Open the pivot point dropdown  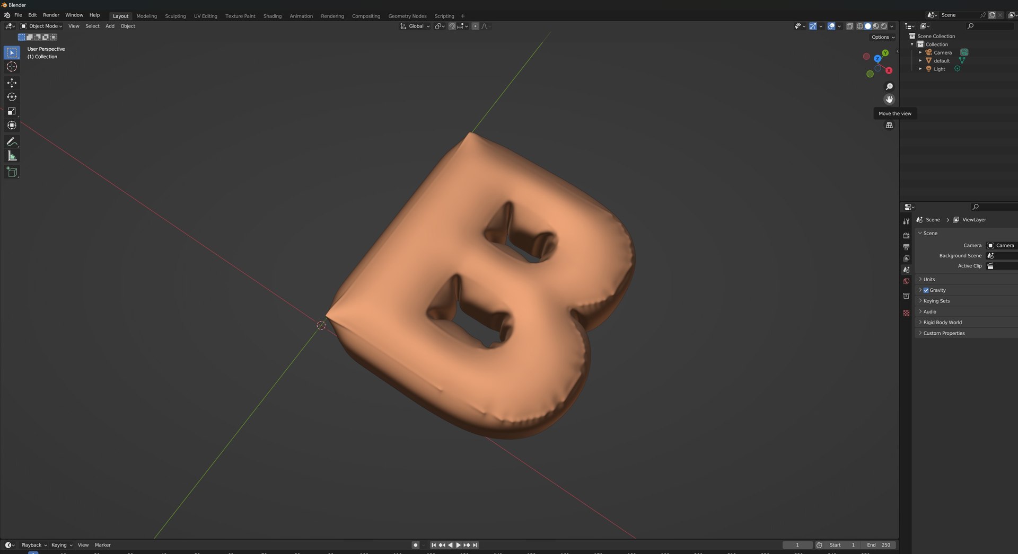(440, 26)
